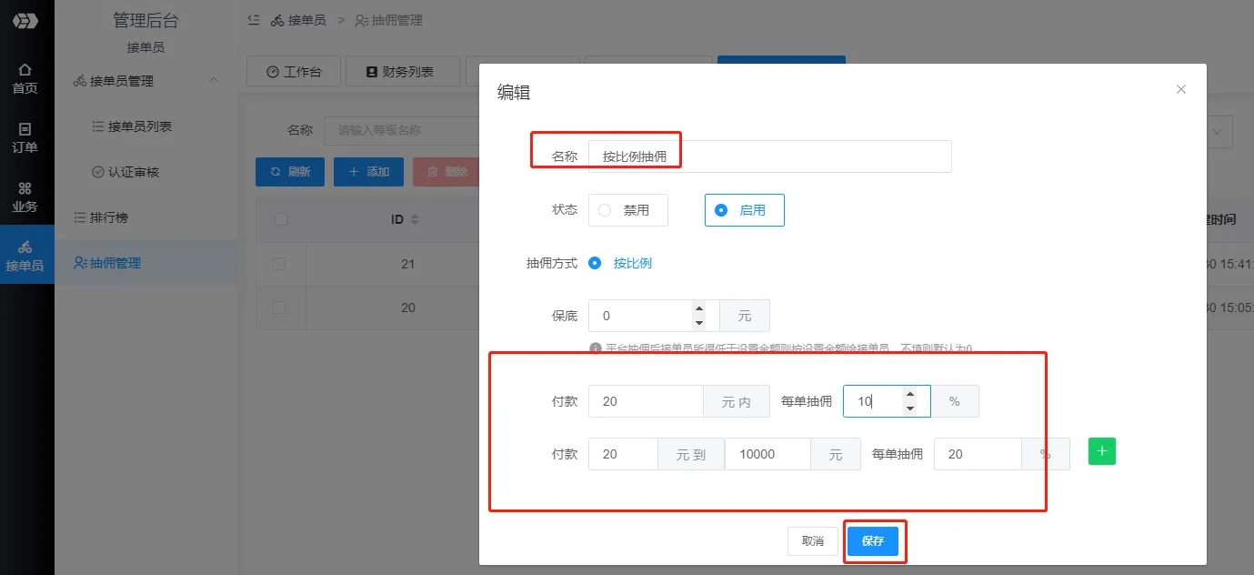The height and width of the screenshot is (575, 1254).
Task: Click the green plus add-tier button
Action: (1101, 451)
